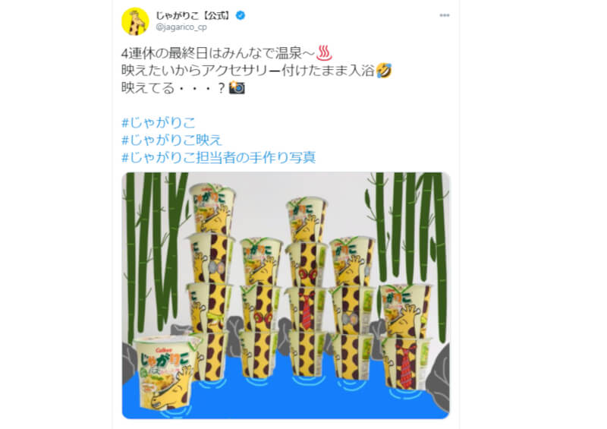The image size is (607, 429).
Task: Click the camera emoji in tweet text
Action: coord(237,87)
